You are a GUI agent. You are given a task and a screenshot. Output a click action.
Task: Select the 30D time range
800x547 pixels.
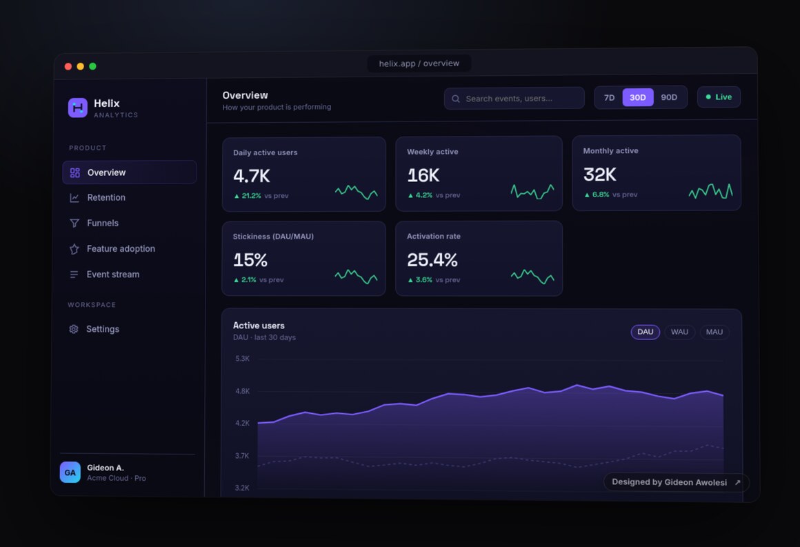[638, 97]
